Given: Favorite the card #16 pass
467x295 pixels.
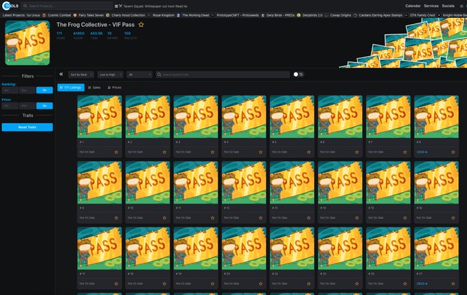Looking at the screenshot, I should tap(453, 218).
